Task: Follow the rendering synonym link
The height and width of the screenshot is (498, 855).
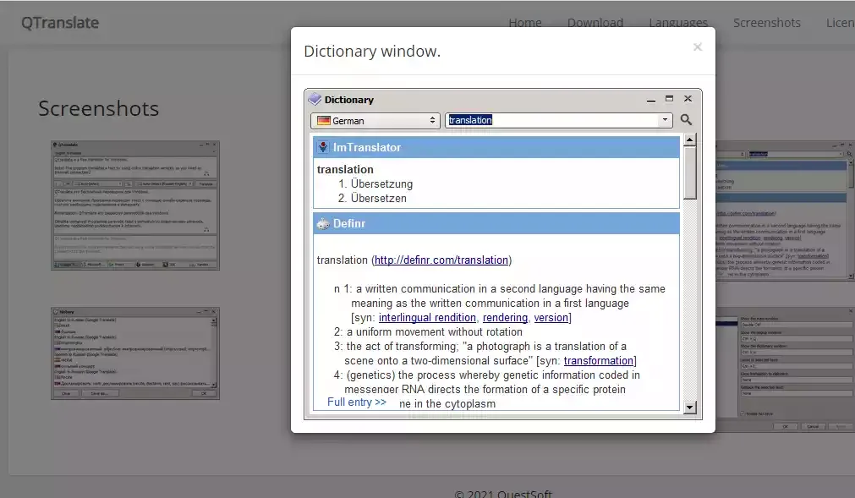Action: (505, 318)
